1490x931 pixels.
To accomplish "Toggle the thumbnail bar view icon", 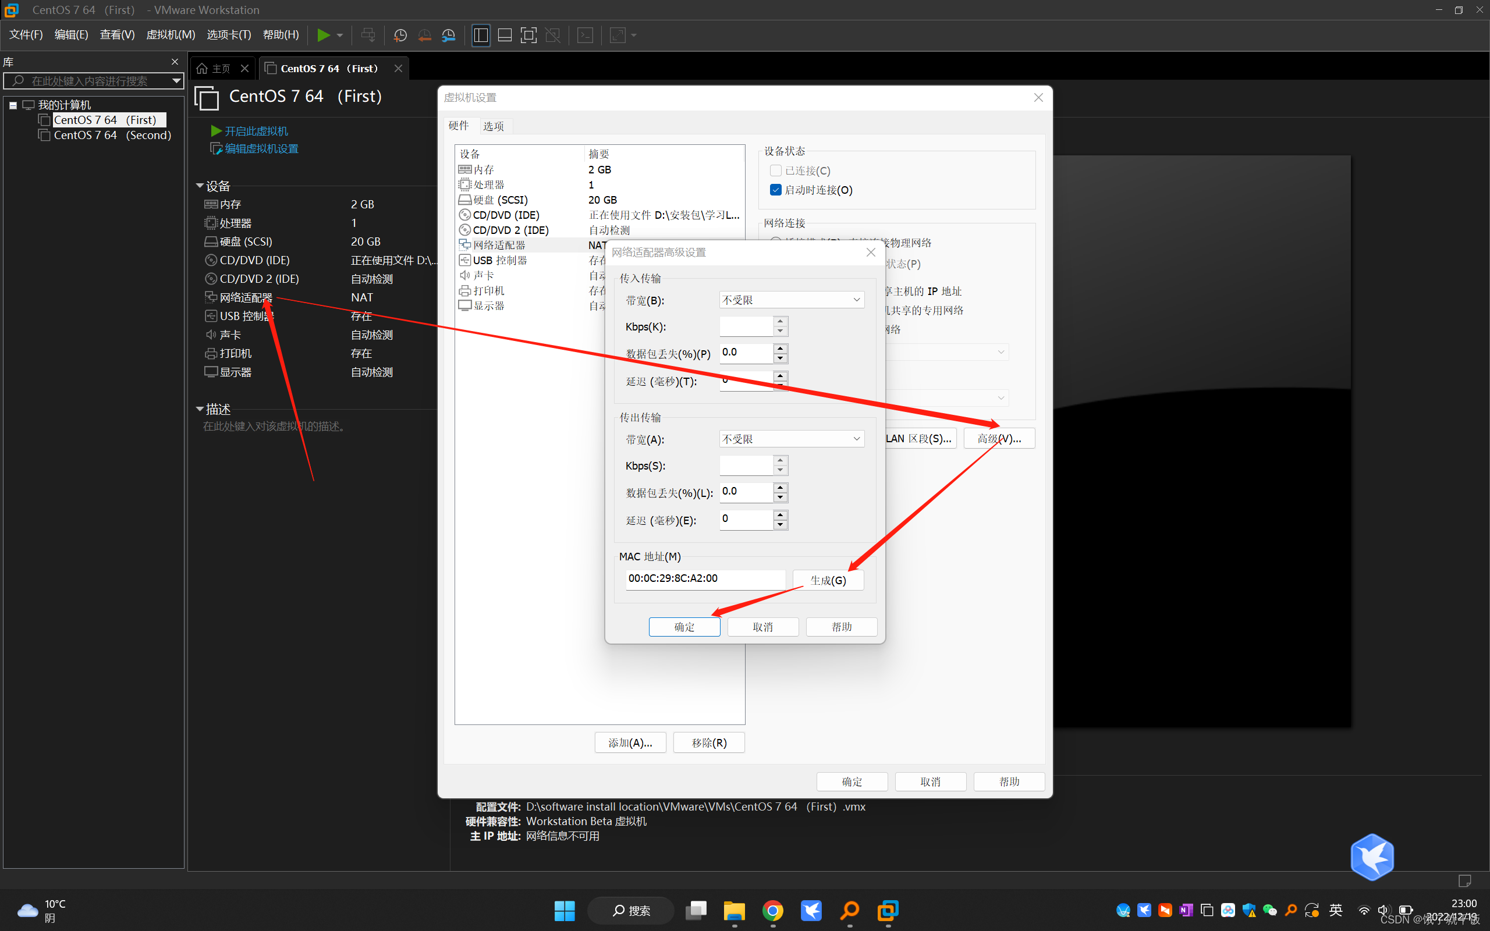I will (x=505, y=35).
